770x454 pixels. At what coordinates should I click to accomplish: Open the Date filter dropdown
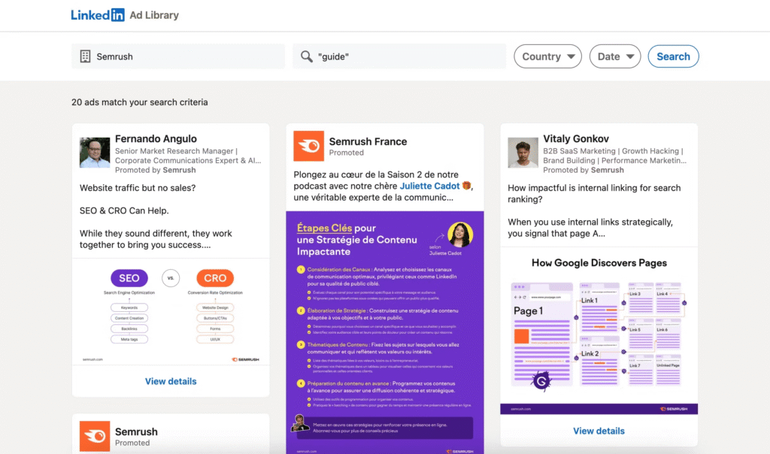[615, 56]
